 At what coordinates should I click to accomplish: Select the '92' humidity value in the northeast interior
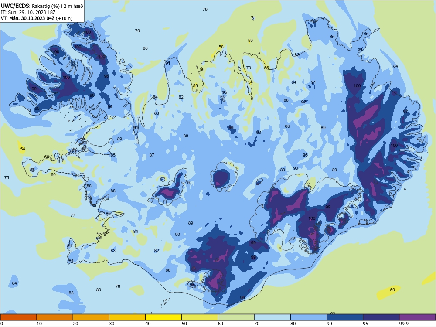pos(303,102)
